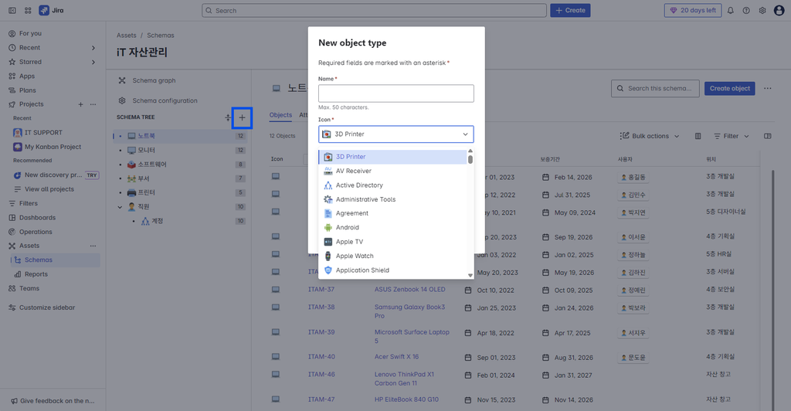Open the user profile avatar
791x411 pixels.
tap(779, 10)
